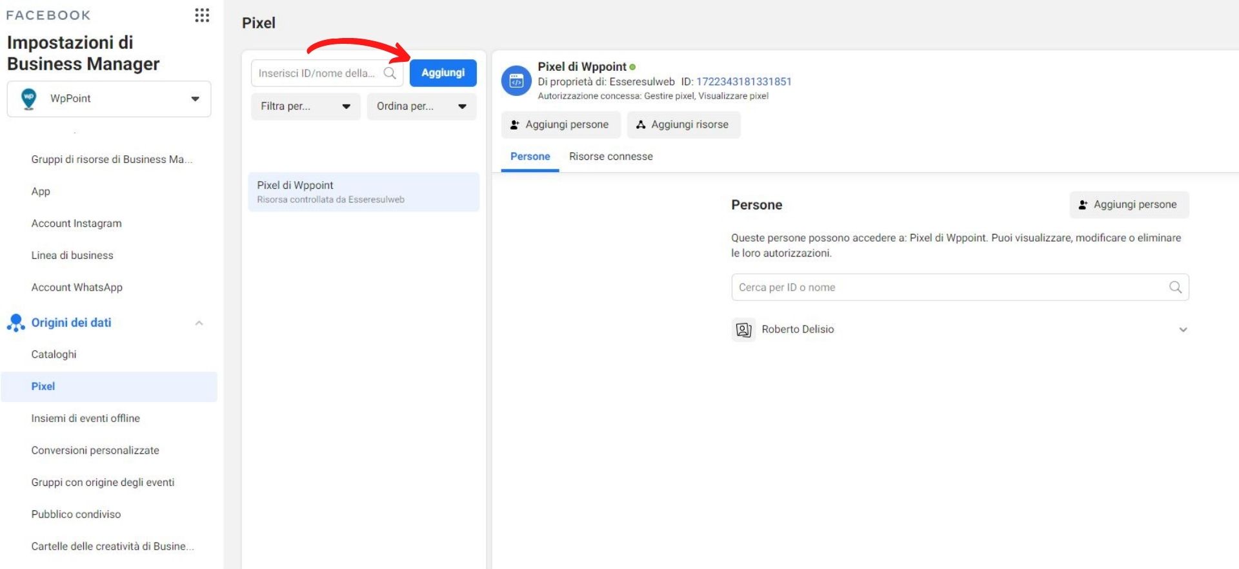Click the Inserisci ID/nome input field
Image resolution: width=1239 pixels, height=569 pixels.
(327, 73)
